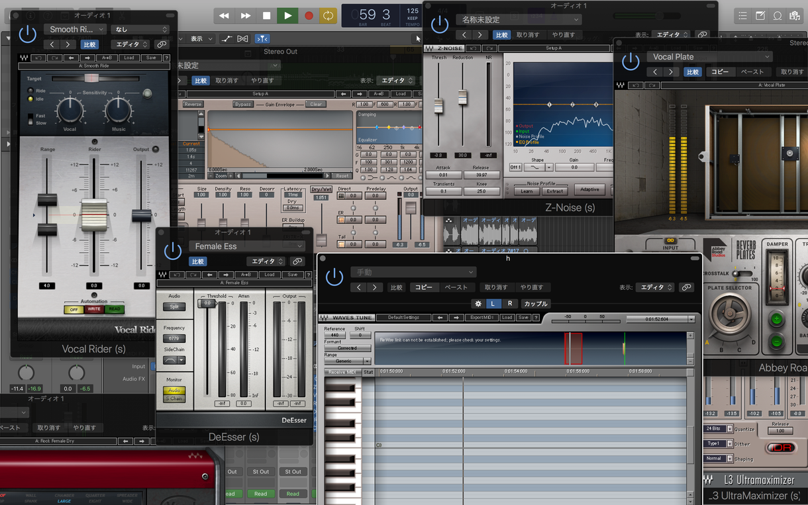Click the Rider fader handle in Vocal Rider
Viewport: 808px width, 505px height.
[x=95, y=214]
